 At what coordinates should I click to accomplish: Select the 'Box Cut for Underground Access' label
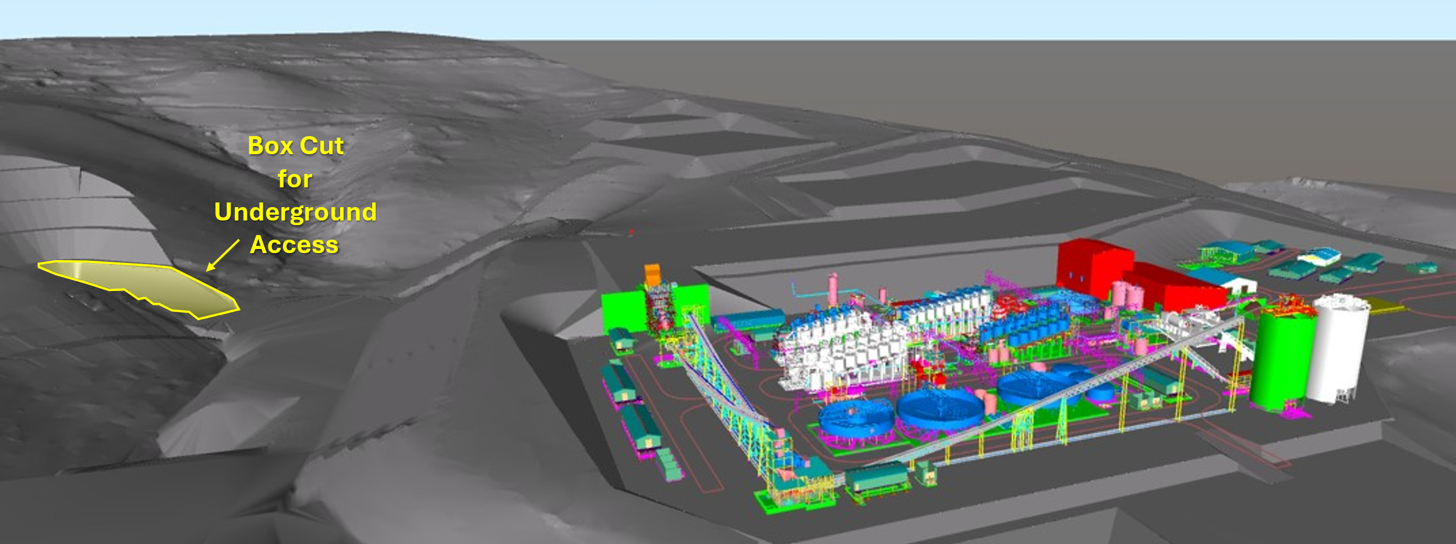295,195
